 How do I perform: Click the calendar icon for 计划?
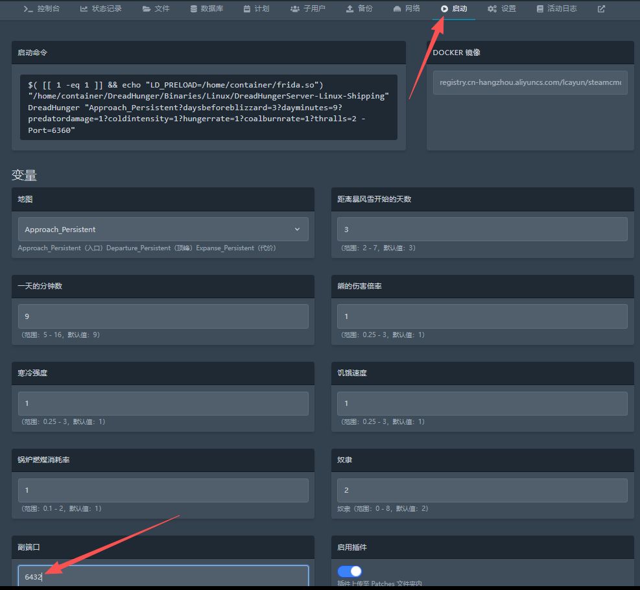[248, 9]
